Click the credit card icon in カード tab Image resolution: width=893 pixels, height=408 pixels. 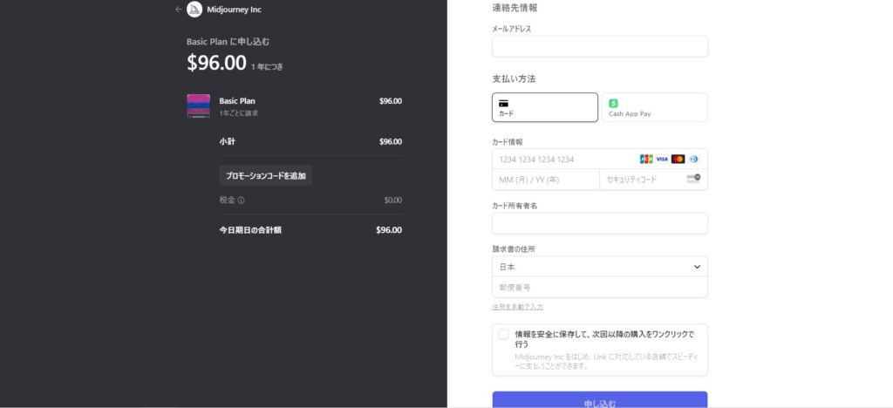click(x=503, y=104)
